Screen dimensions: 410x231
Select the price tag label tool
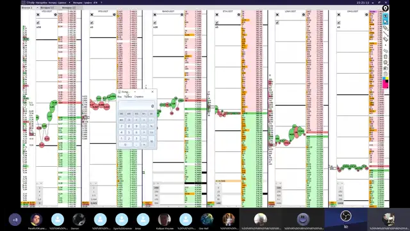386,28
